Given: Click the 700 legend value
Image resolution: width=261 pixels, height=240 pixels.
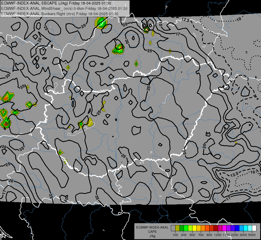Looking at the screenshot, I should pos(201,235).
